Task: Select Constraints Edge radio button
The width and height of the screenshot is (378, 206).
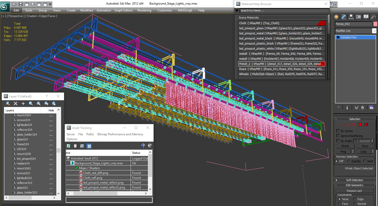Action: tap(355, 199)
